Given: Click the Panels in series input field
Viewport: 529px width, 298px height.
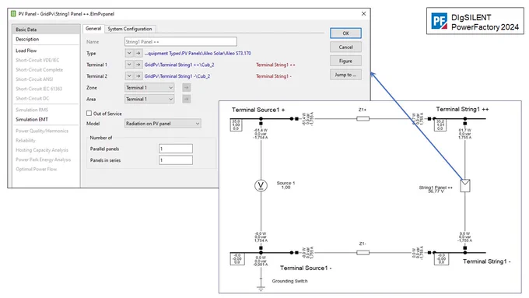Looking at the screenshot, I should [176, 160].
